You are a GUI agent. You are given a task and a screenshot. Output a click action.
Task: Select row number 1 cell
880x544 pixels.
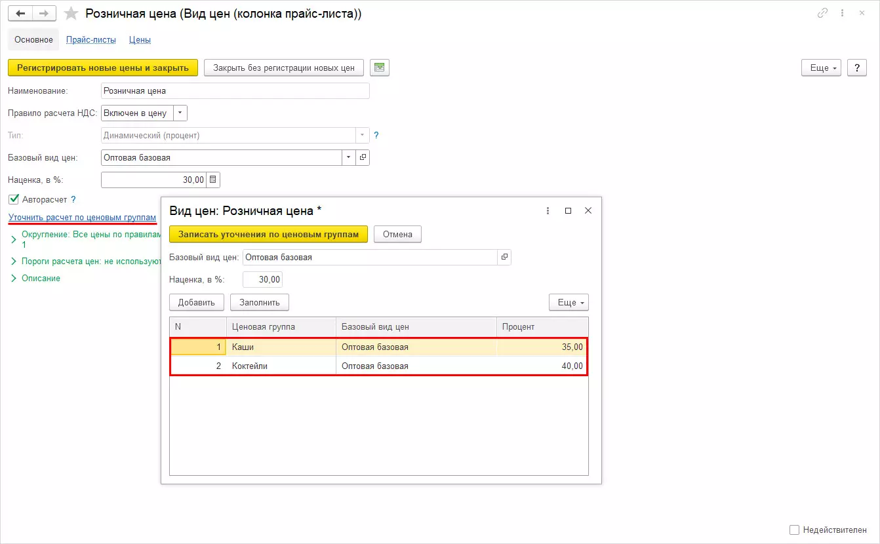(x=198, y=347)
